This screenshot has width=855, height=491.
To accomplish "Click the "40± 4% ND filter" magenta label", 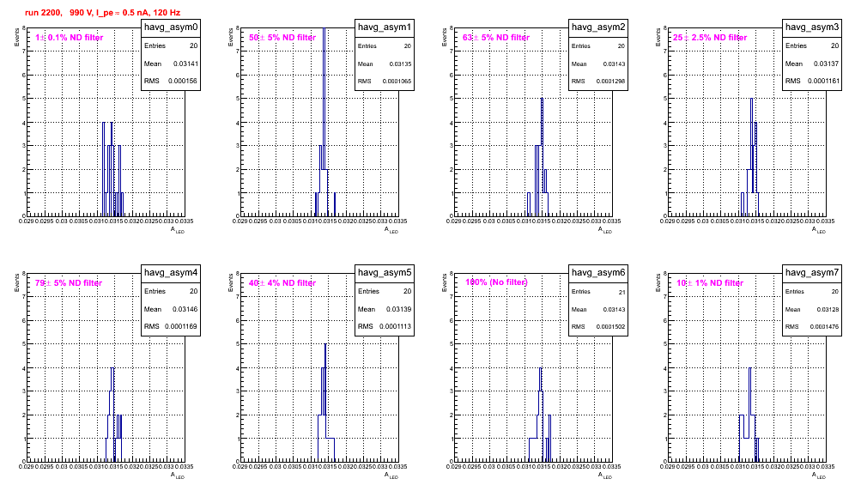I will (282, 283).
